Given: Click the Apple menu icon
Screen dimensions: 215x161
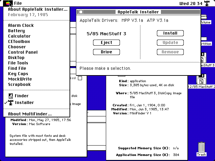Looking at the screenshot, I should [x=8, y=3].
